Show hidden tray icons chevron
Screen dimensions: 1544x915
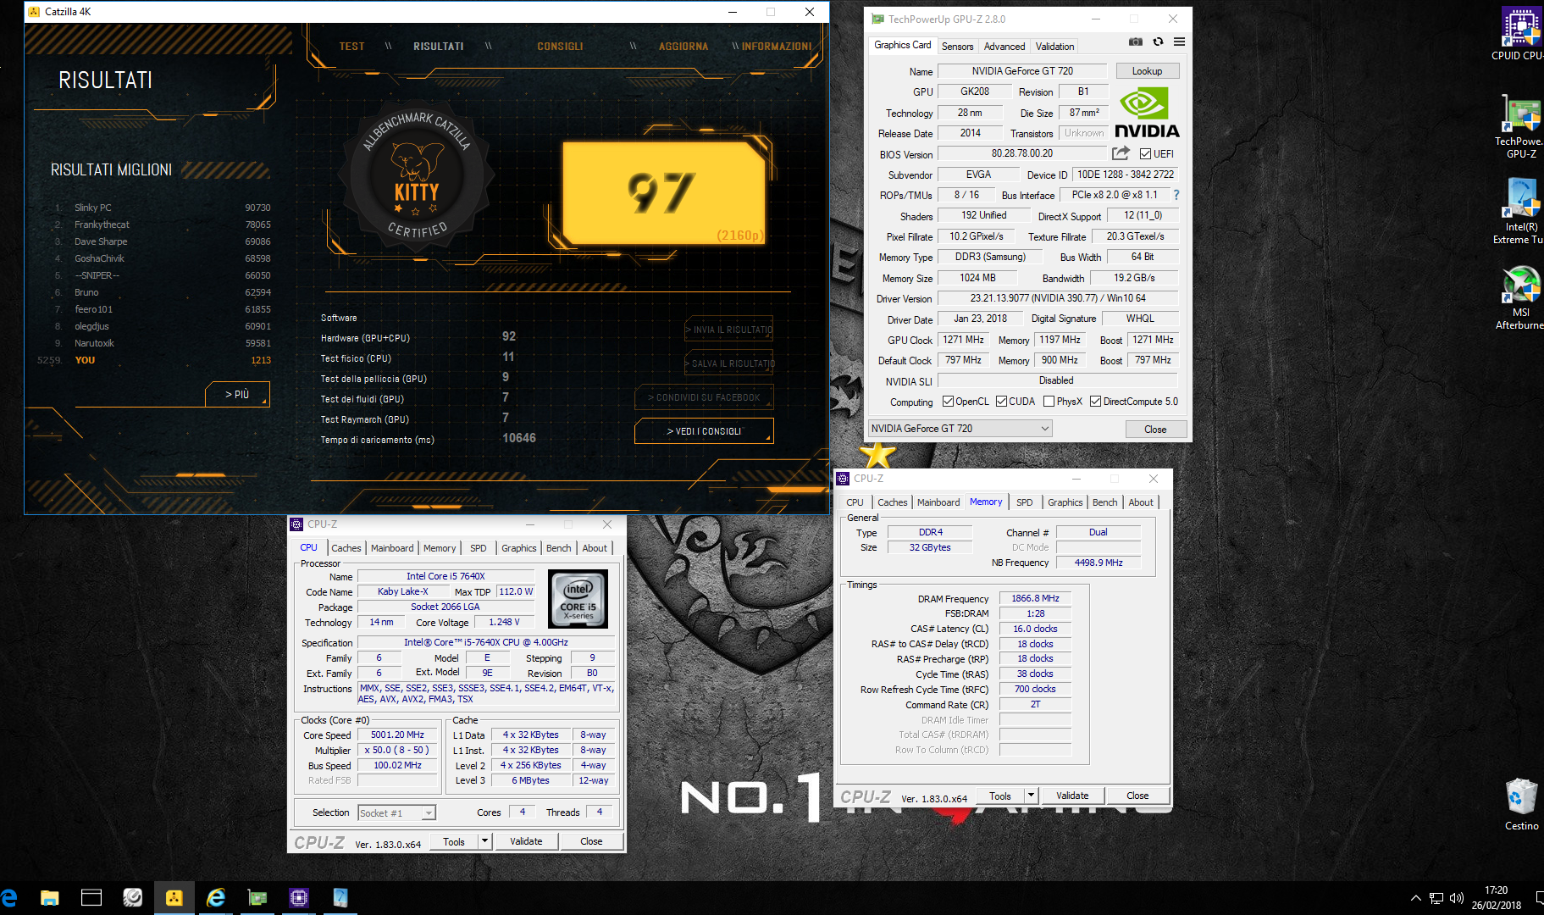point(1416,898)
